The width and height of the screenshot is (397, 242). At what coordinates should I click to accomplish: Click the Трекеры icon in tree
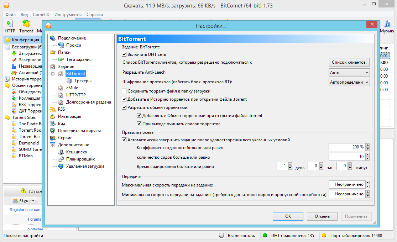(69, 81)
